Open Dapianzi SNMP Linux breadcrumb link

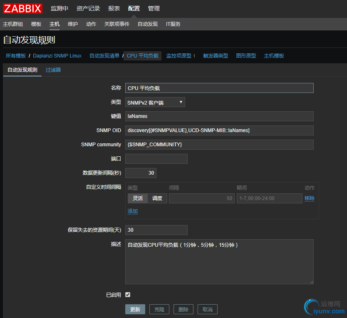pos(57,55)
